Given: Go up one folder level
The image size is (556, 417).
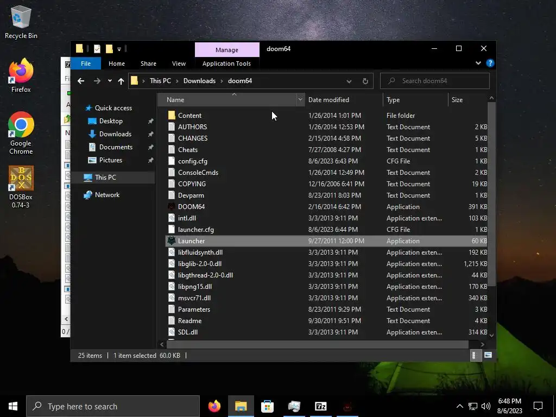Looking at the screenshot, I should (121, 81).
